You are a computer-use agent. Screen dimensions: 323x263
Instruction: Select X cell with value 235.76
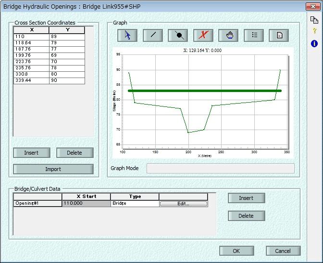[31, 68]
